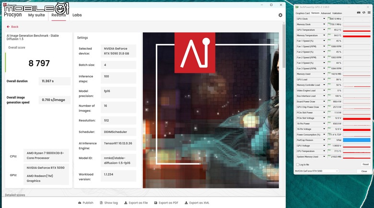Click the GPU Clock 3067.0 MHz reading

point(335,19)
